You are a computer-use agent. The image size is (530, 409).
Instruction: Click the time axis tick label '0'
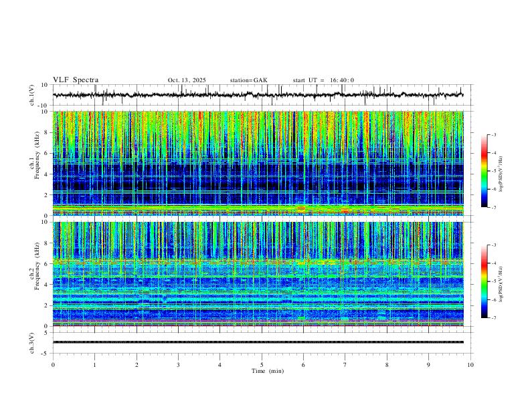coord(53,365)
